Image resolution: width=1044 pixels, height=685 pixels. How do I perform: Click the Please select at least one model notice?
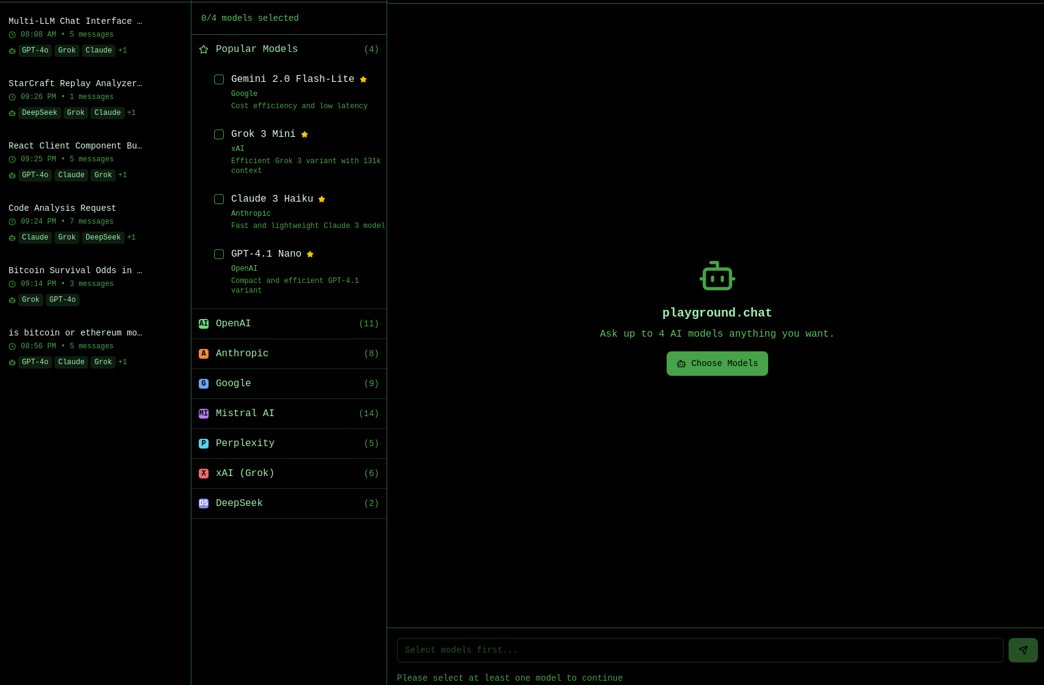[x=510, y=678]
